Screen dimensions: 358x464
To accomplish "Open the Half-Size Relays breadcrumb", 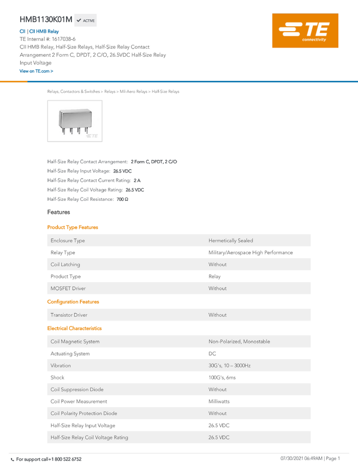I will (x=166, y=92).
